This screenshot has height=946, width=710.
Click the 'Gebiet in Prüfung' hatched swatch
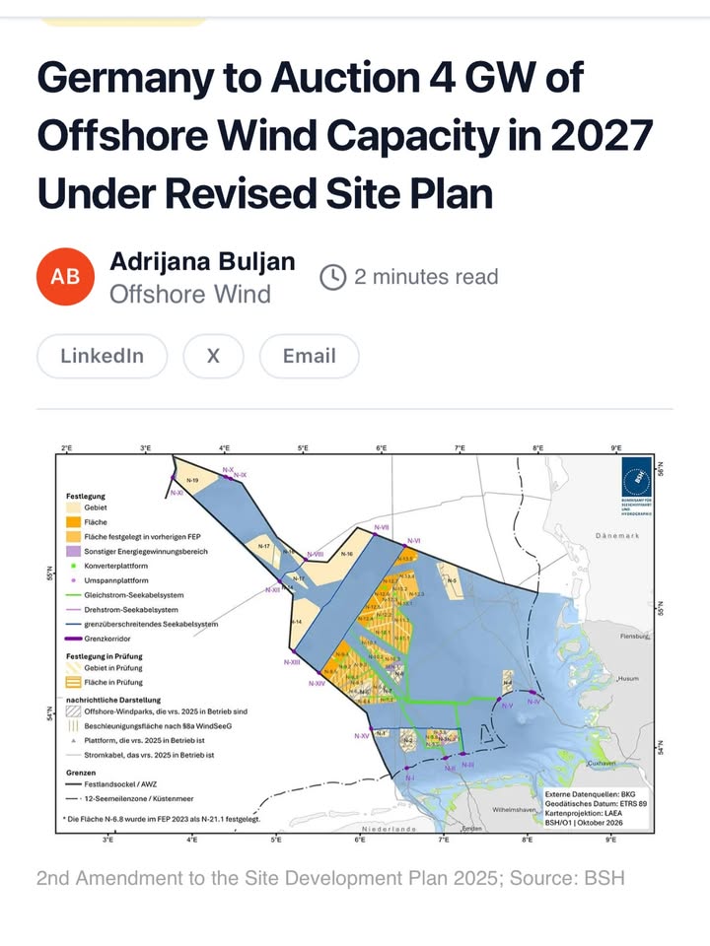[74, 668]
